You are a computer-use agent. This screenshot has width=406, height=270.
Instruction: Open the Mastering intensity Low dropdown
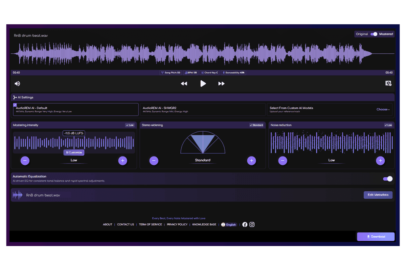click(130, 125)
